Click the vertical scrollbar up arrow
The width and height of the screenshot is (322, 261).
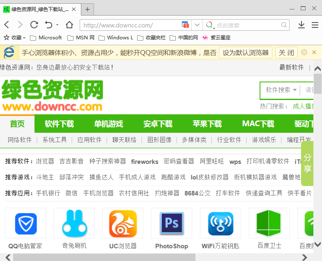coord(318,68)
